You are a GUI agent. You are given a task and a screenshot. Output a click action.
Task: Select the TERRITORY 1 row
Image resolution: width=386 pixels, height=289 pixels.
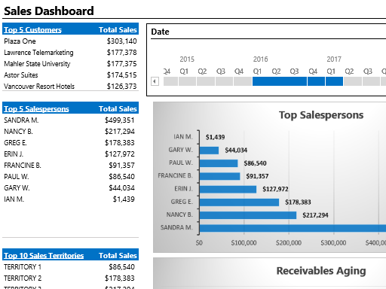coord(70,267)
